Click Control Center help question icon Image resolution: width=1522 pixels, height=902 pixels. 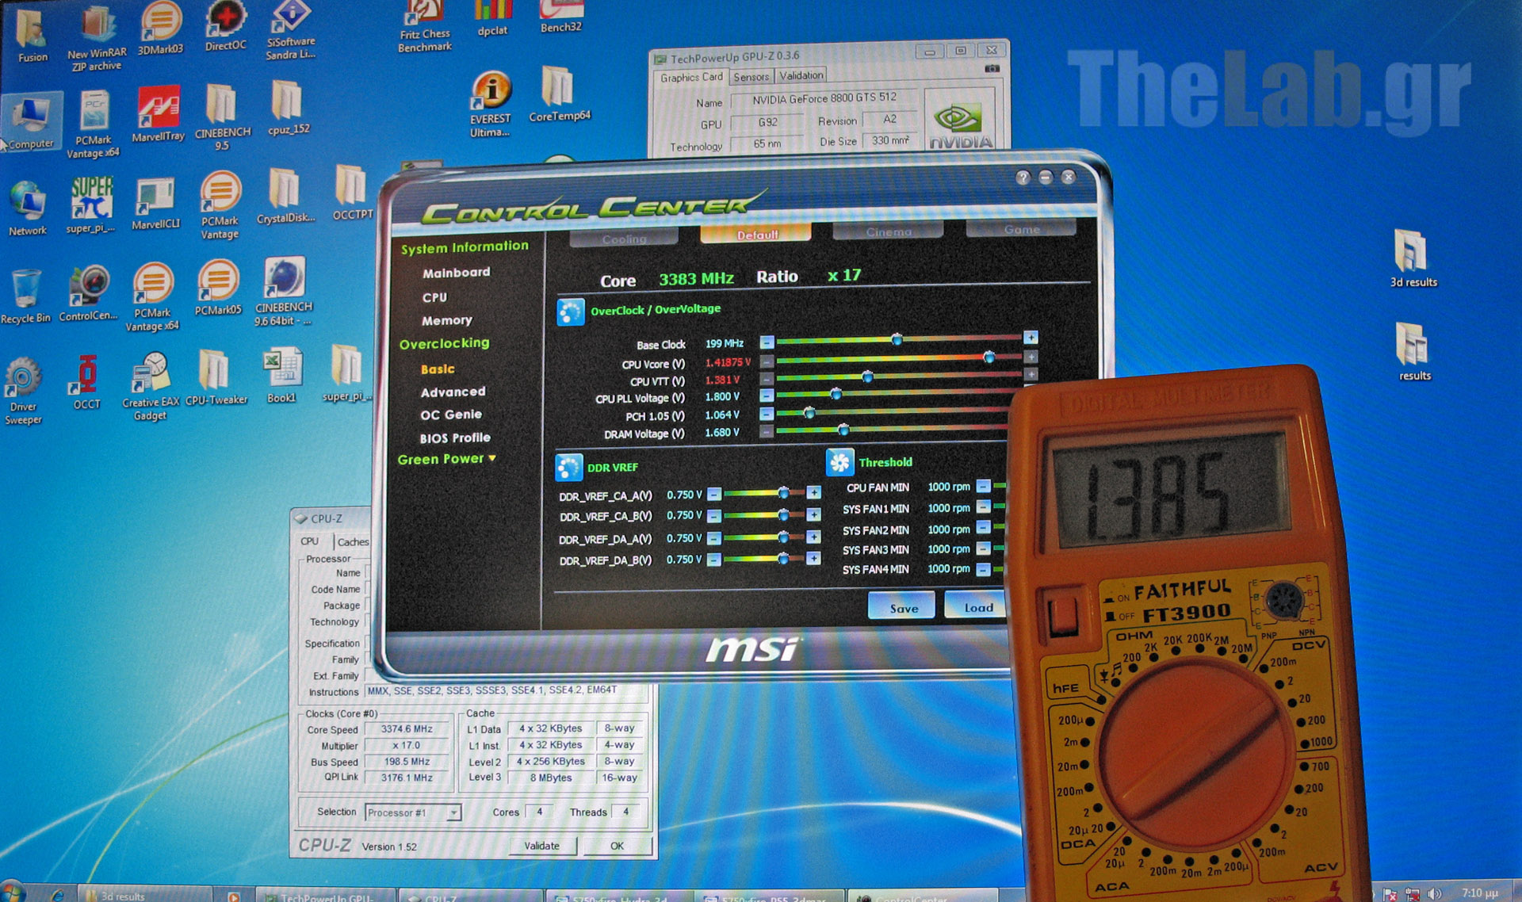click(1023, 178)
